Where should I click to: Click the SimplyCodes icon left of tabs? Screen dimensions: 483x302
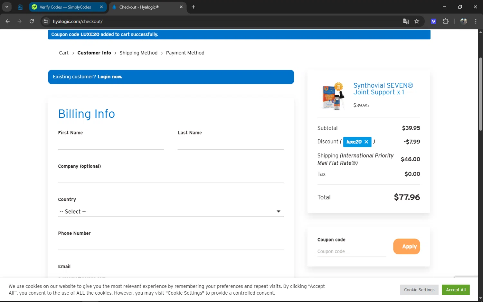(20, 7)
